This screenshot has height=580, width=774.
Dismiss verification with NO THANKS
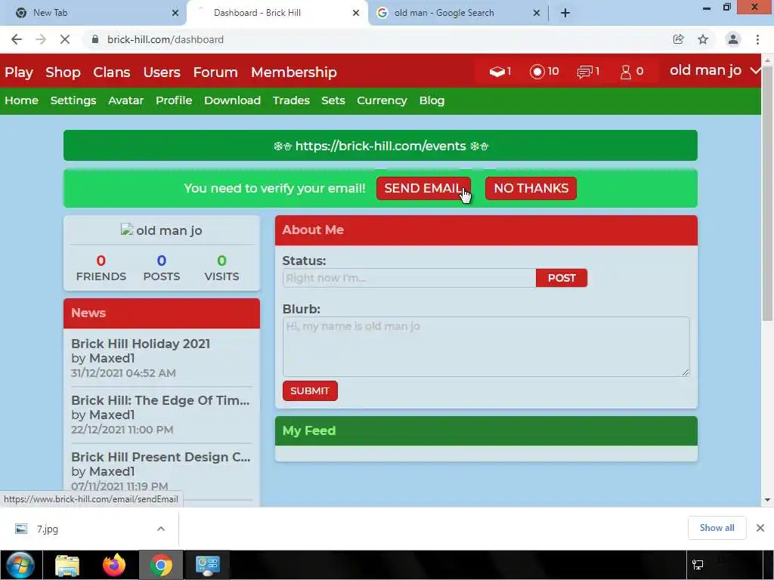[x=531, y=188]
